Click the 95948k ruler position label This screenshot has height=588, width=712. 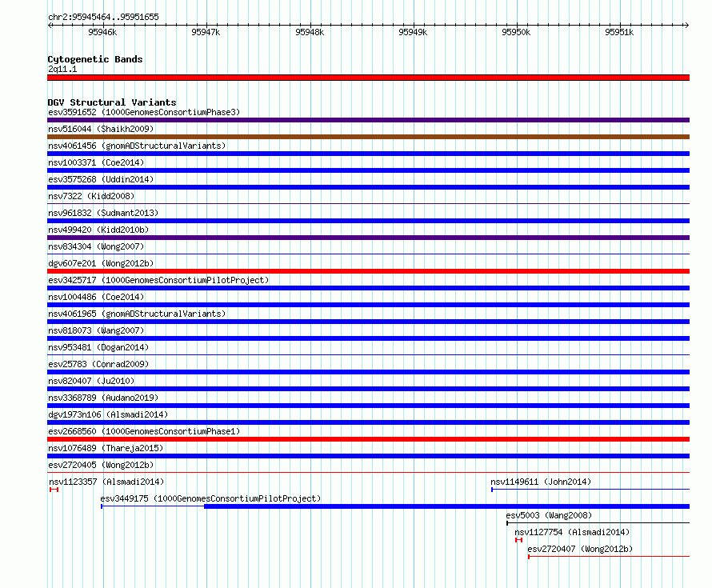point(310,32)
